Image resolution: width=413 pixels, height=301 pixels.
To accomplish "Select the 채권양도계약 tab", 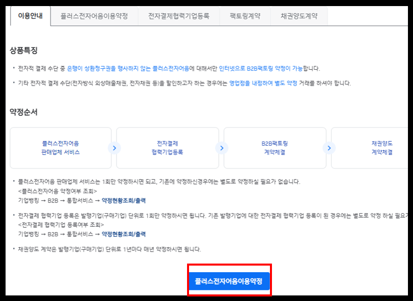I will tap(299, 16).
